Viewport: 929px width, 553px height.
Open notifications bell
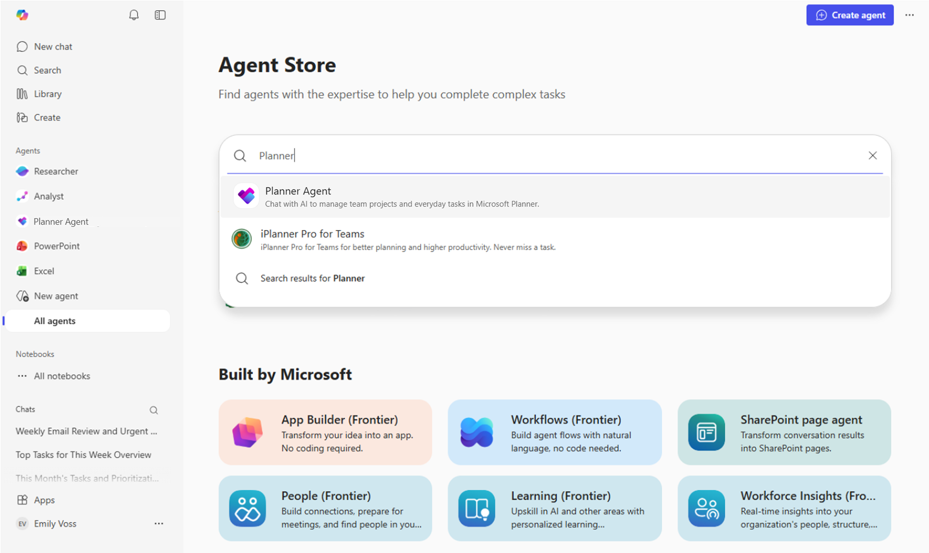tap(134, 15)
